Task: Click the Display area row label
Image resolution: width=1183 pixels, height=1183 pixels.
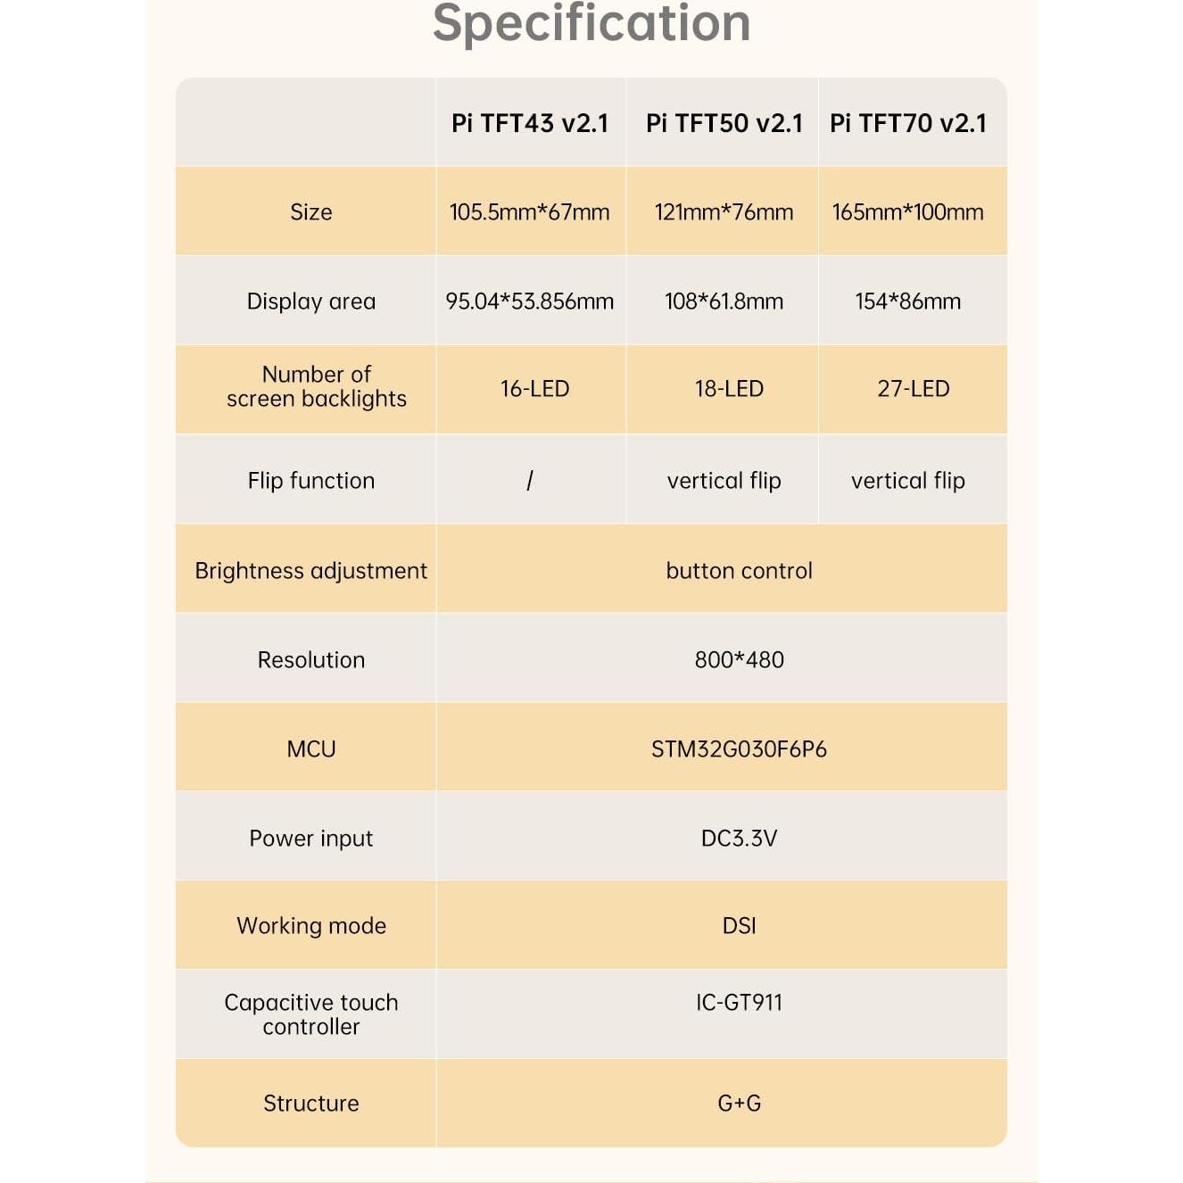Action: (310, 302)
